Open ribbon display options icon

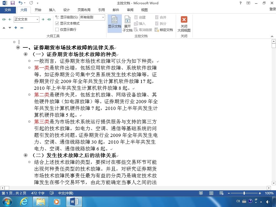click(248, 3)
